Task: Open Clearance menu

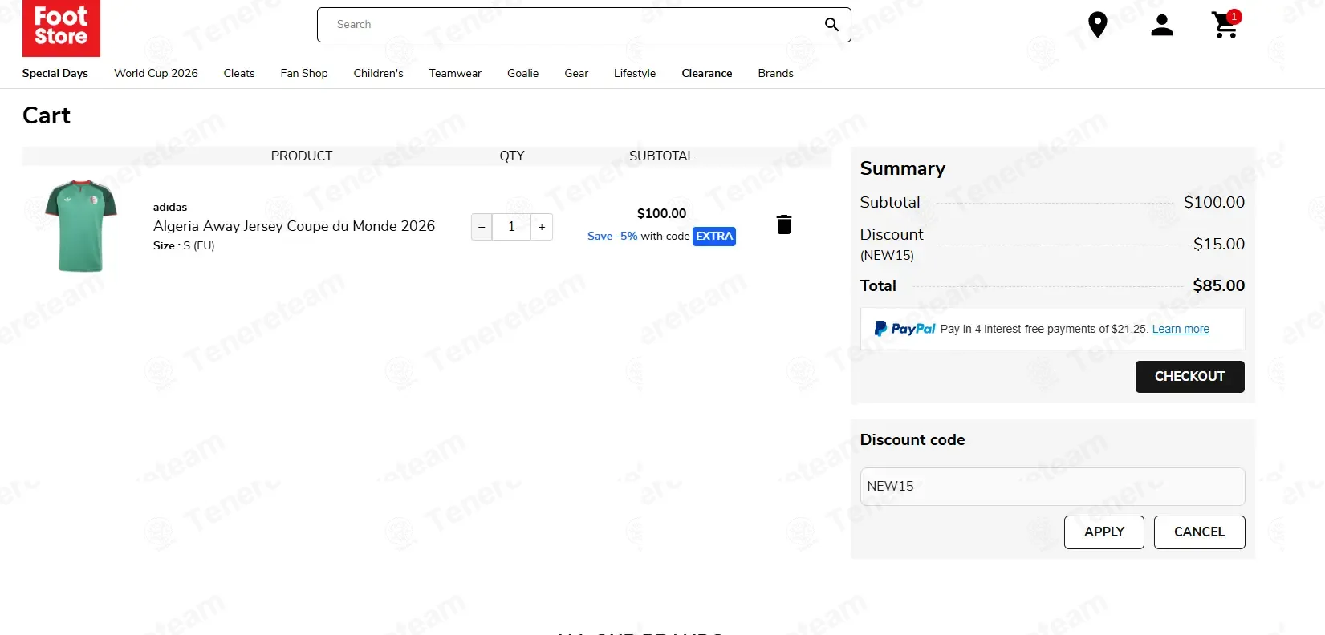Action: (707, 73)
